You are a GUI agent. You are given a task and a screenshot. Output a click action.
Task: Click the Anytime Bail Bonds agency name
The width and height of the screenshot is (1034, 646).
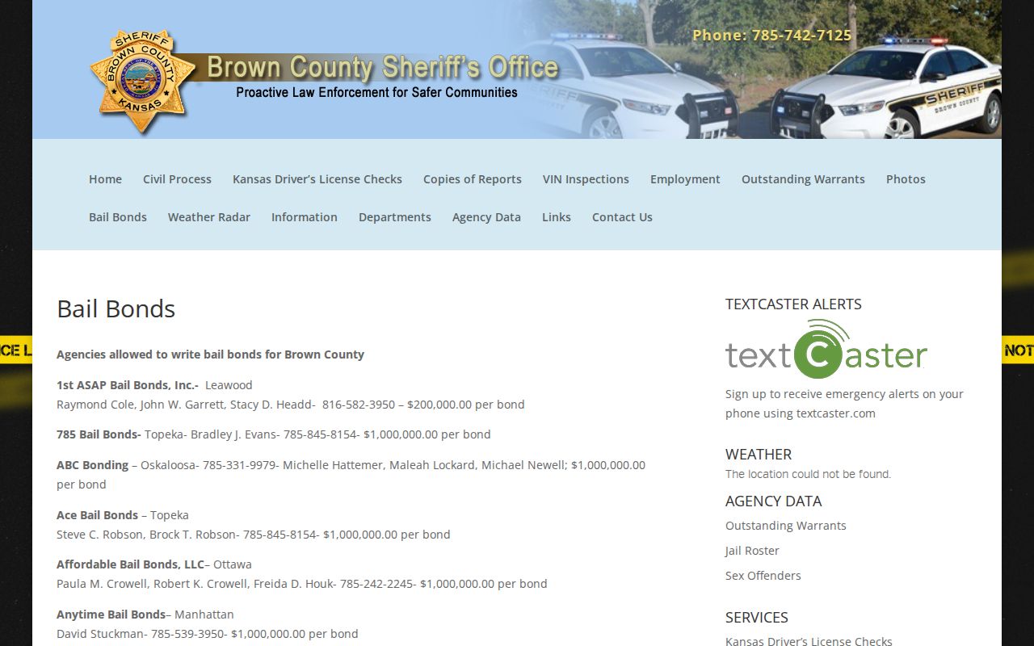tap(111, 615)
